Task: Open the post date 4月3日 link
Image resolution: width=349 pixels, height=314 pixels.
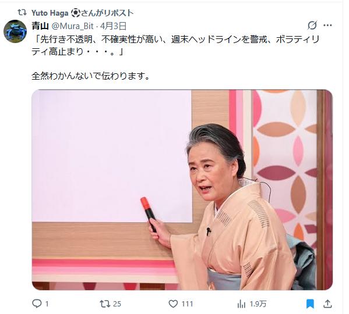Action: 113,26
